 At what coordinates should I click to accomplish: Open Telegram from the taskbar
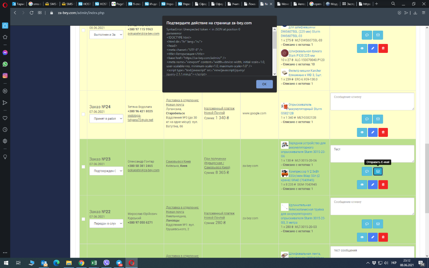pyautogui.click(x=119, y=263)
